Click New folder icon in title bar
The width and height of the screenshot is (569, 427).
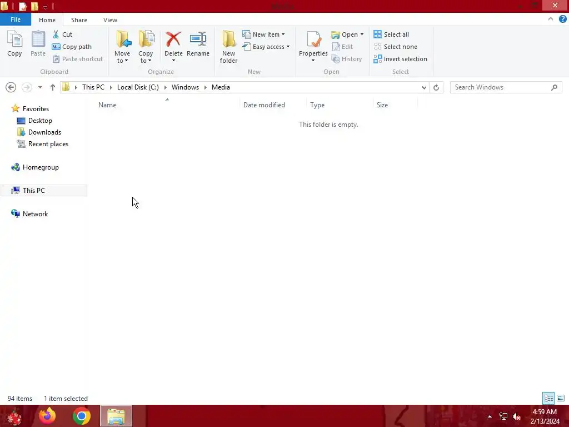point(34,6)
